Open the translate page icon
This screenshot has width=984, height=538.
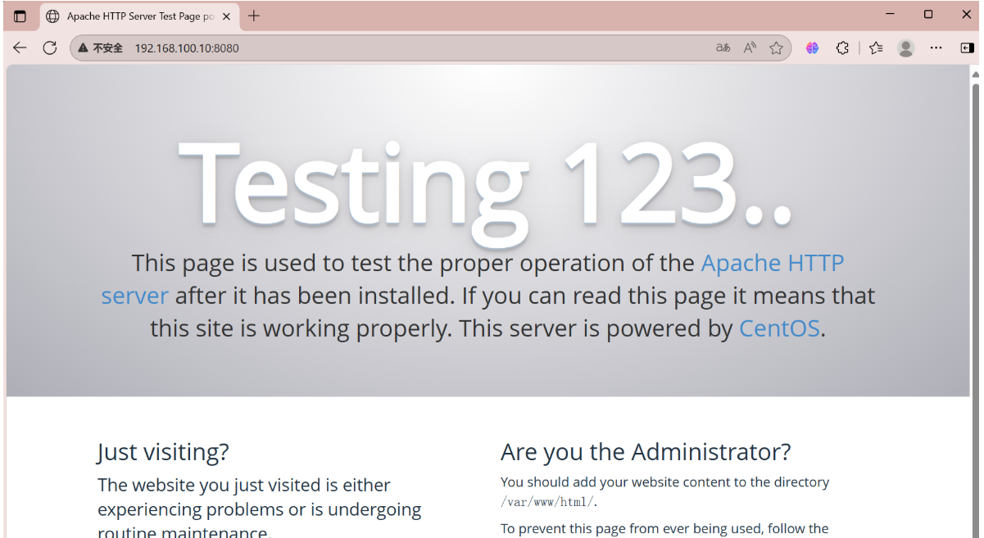pyautogui.click(x=723, y=48)
